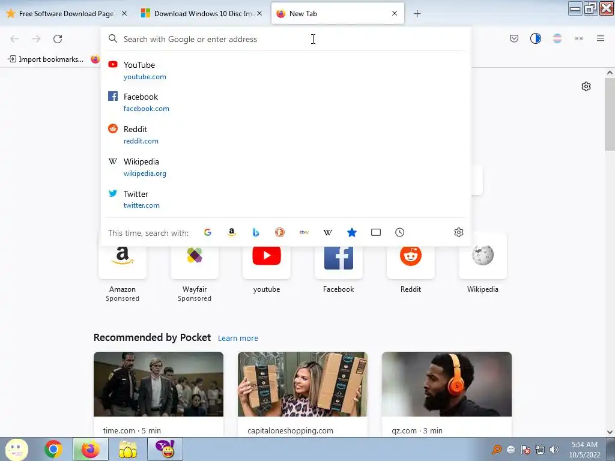This screenshot has height=461, width=615.
Task: Go back using the back arrow
Action: click(x=14, y=39)
